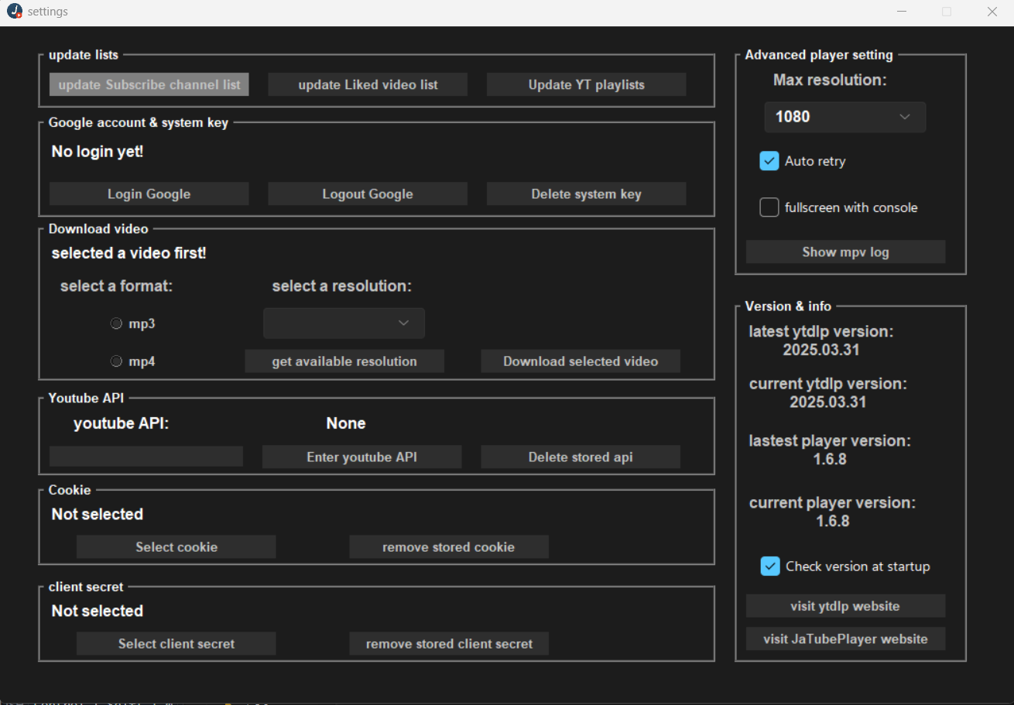The height and width of the screenshot is (705, 1014).
Task: Click the youtube API input field
Action: (x=146, y=457)
